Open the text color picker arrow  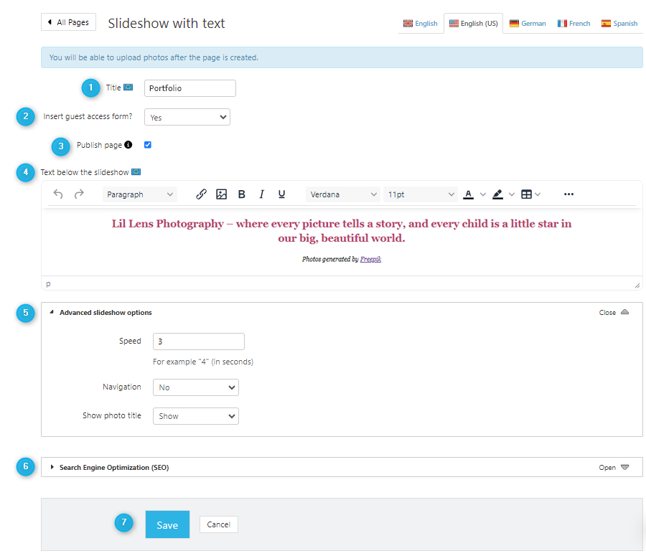pyautogui.click(x=483, y=194)
